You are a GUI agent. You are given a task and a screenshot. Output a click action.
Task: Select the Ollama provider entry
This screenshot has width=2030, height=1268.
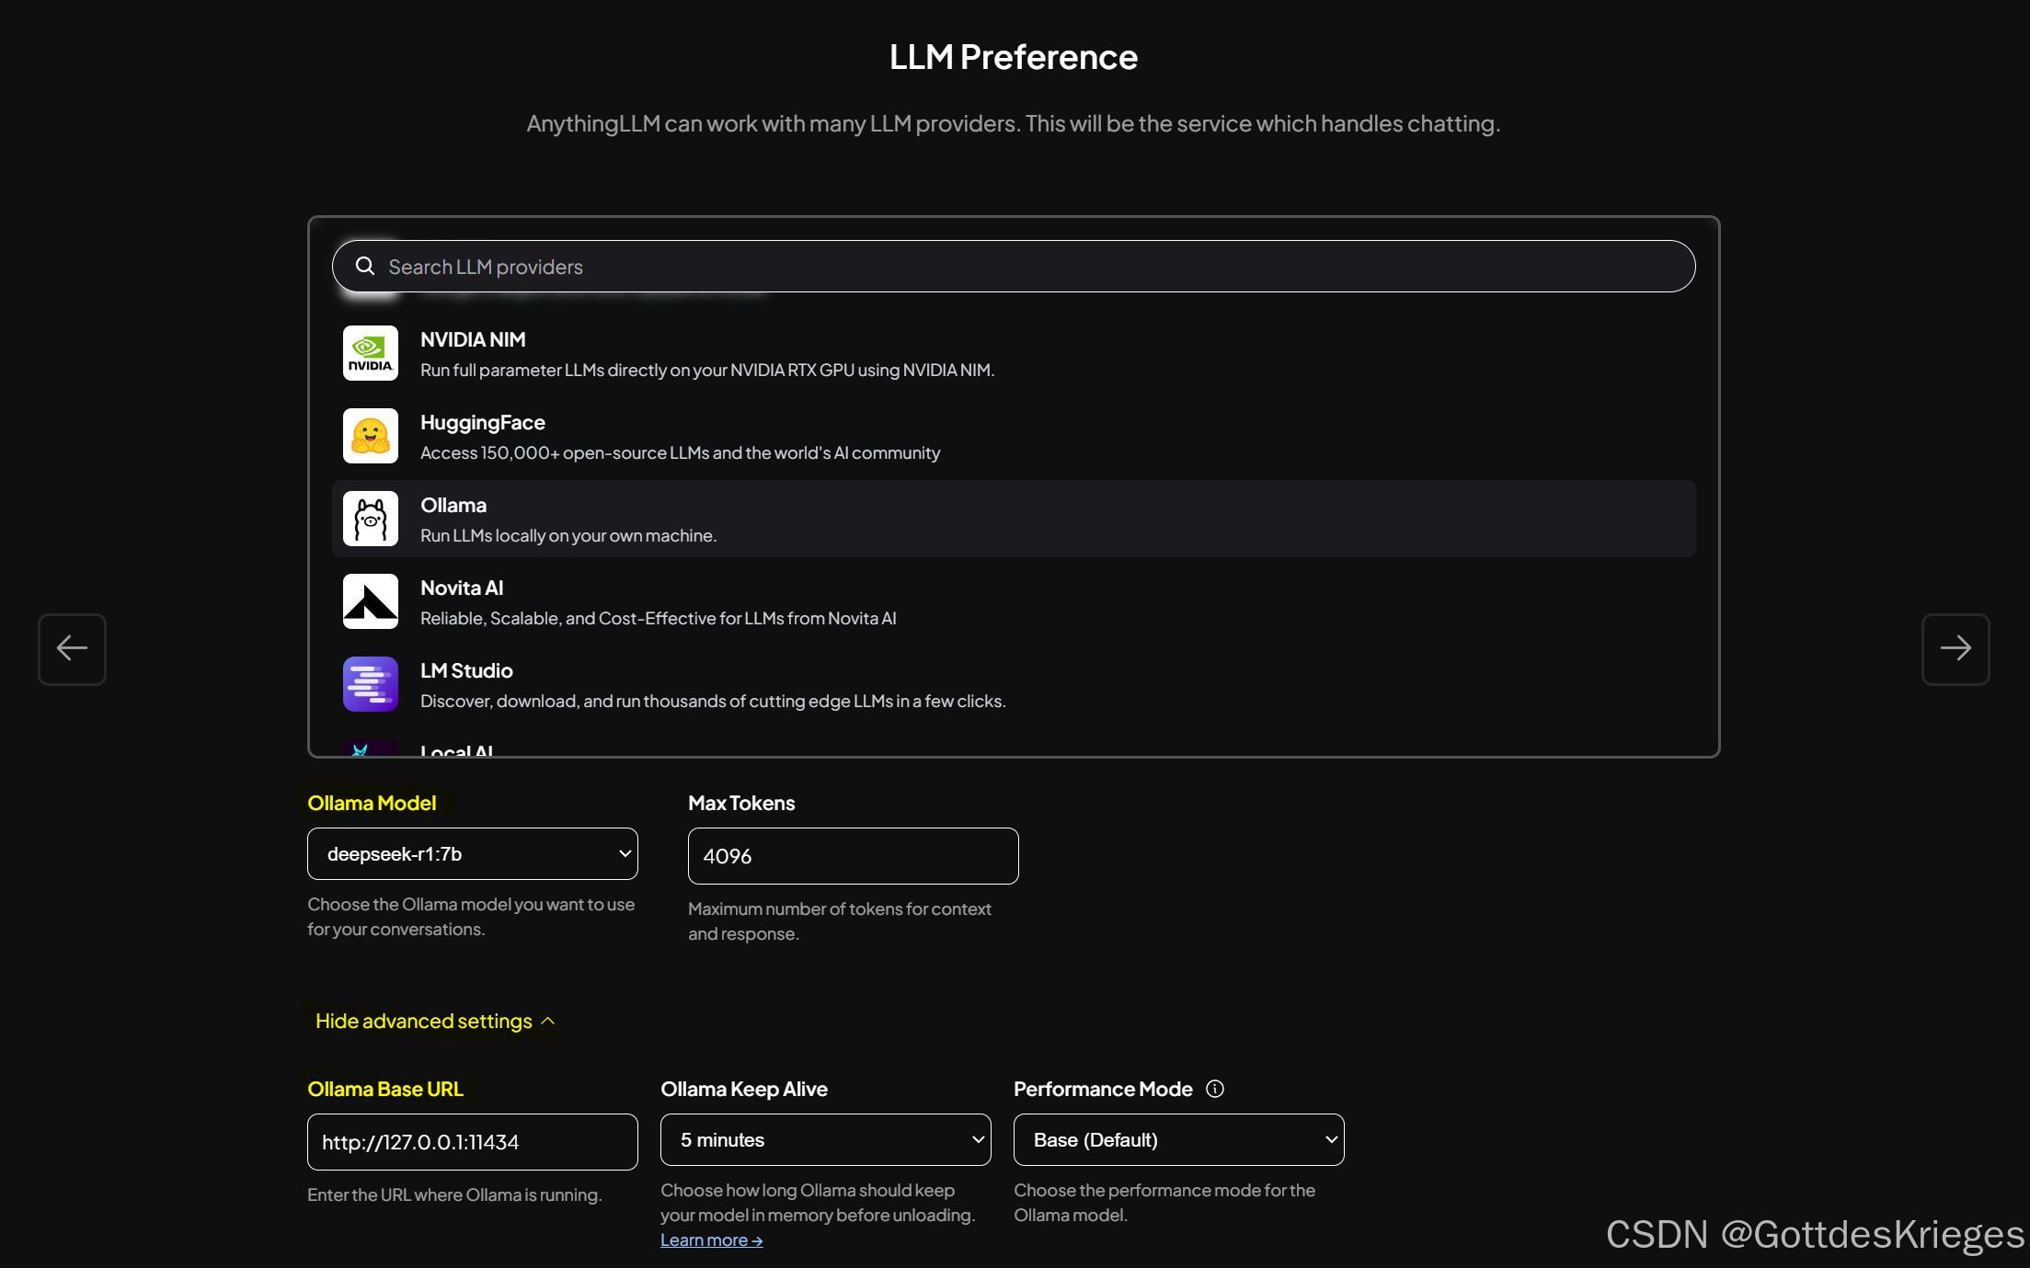point(1012,519)
